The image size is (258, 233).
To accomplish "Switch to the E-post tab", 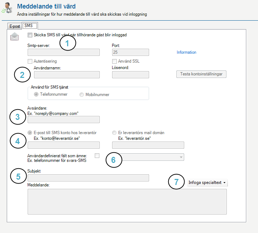I will 15,26.
